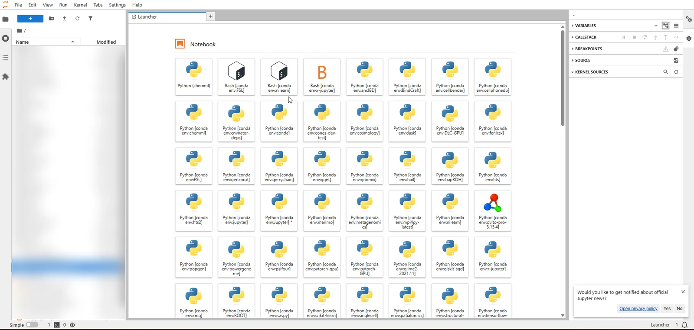Toggle the Simple interface mode switch
Screen dimensions: 694x330
click(32, 325)
